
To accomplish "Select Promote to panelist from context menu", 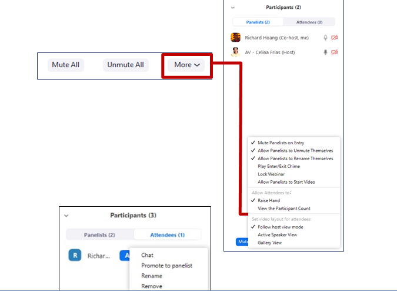I will point(166,266).
